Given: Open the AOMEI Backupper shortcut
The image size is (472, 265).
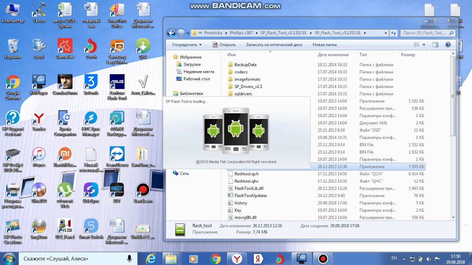Looking at the screenshot, I should tap(117, 124).
